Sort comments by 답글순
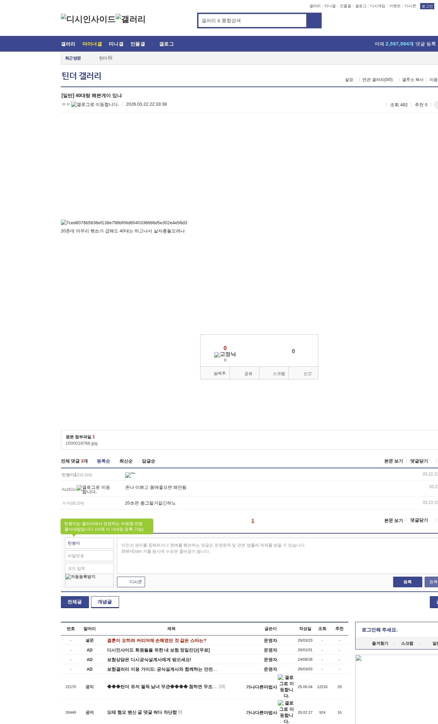 [x=149, y=461]
